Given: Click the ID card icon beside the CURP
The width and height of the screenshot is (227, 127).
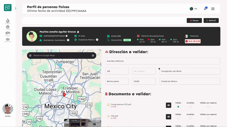Looking at the screenshot, I should pyautogui.click(x=41, y=36).
